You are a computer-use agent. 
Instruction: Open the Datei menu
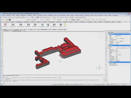click(x=4, y=16)
